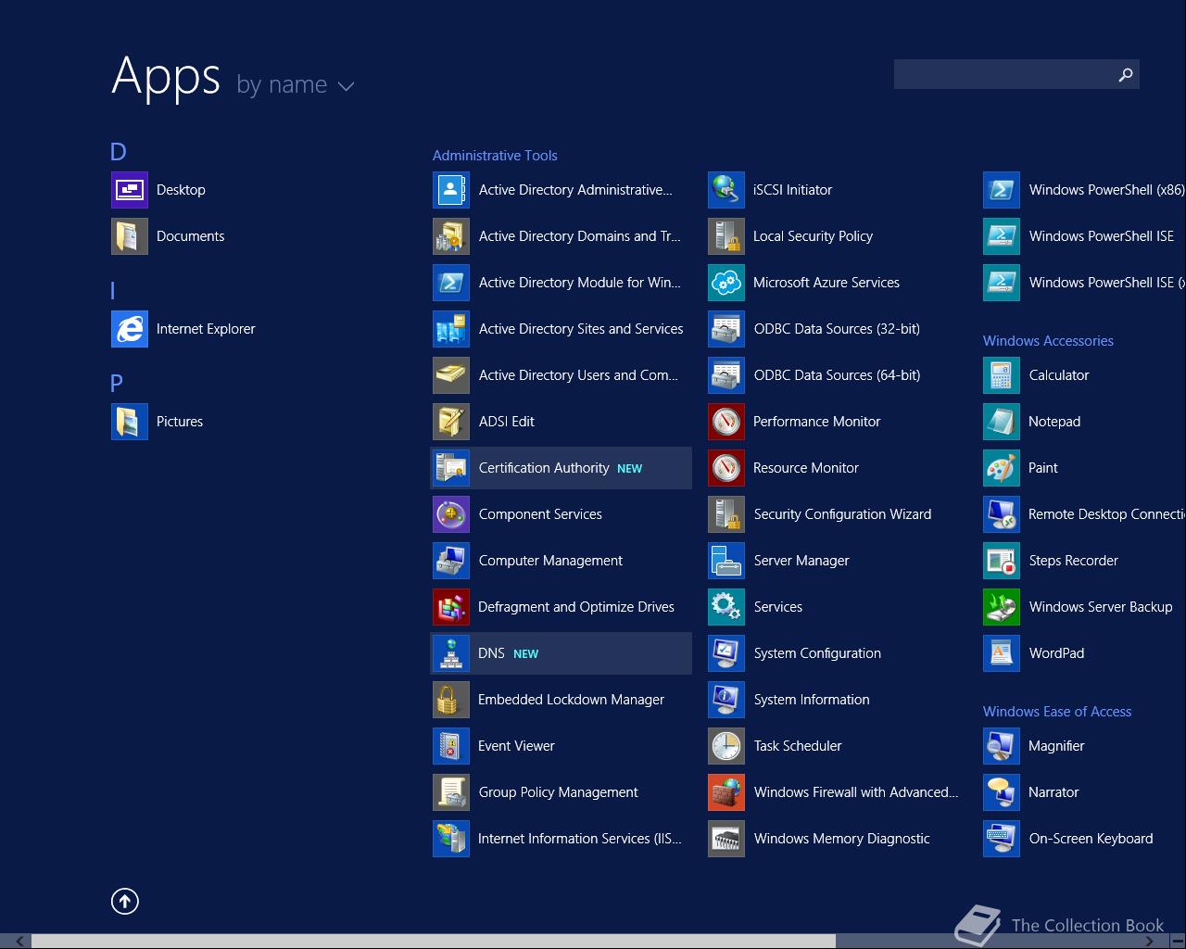Launch On-Screen Keyboard icon
The height and width of the screenshot is (949, 1186).
[1002, 839]
